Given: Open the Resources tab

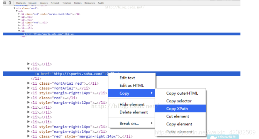Looking at the screenshot, I should [89, 3].
